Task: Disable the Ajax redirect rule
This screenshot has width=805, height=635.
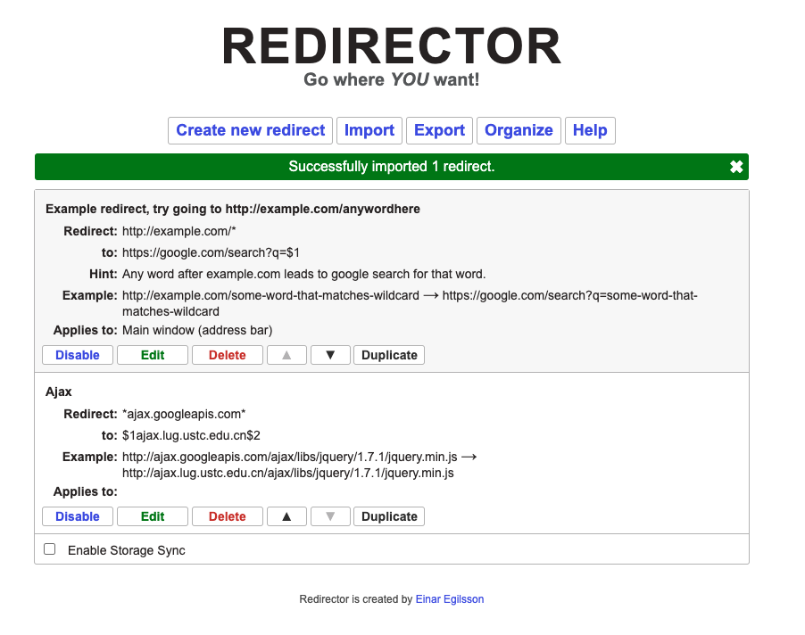Action: (x=78, y=516)
